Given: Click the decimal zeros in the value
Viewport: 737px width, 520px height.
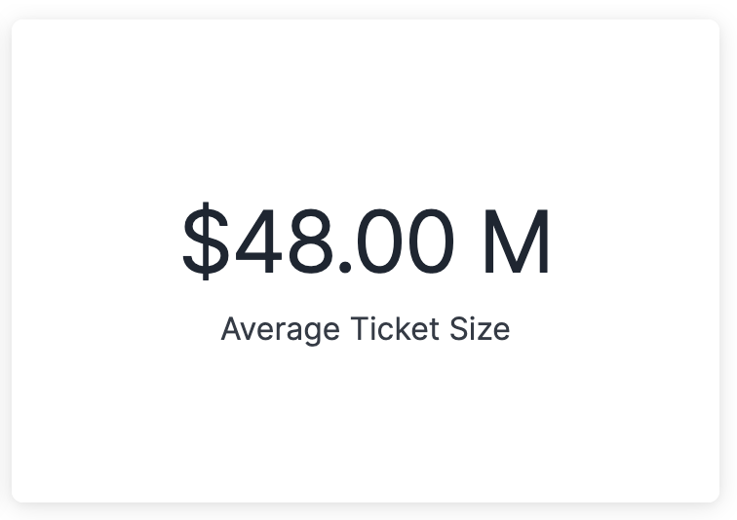Looking at the screenshot, I should [x=406, y=241].
